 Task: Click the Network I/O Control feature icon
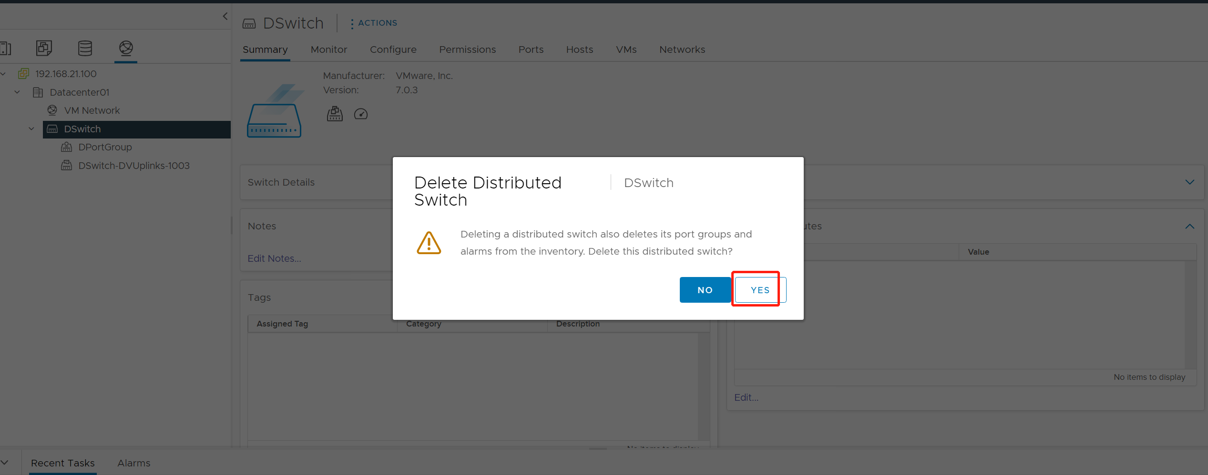point(335,114)
